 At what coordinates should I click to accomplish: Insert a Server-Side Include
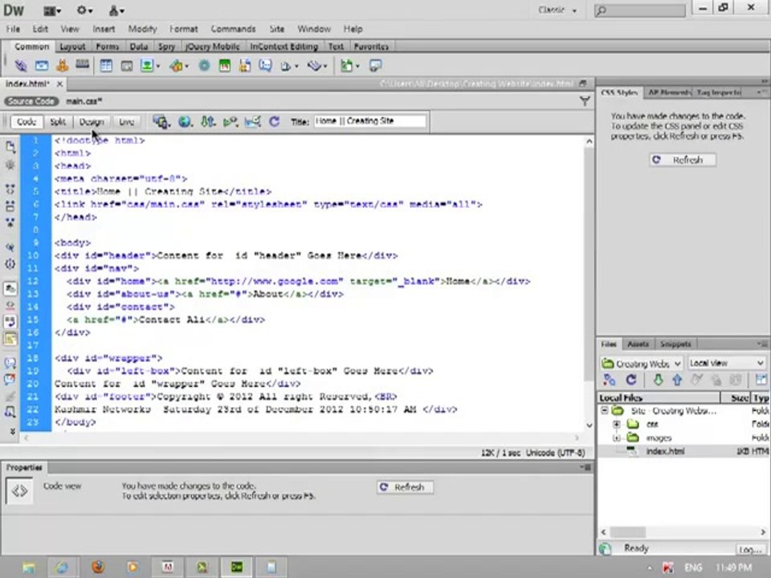[245, 65]
